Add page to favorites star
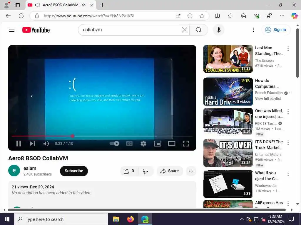301x225 pixels. (x=202, y=16)
